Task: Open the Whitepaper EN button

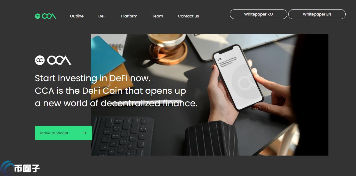Action: coord(317,14)
